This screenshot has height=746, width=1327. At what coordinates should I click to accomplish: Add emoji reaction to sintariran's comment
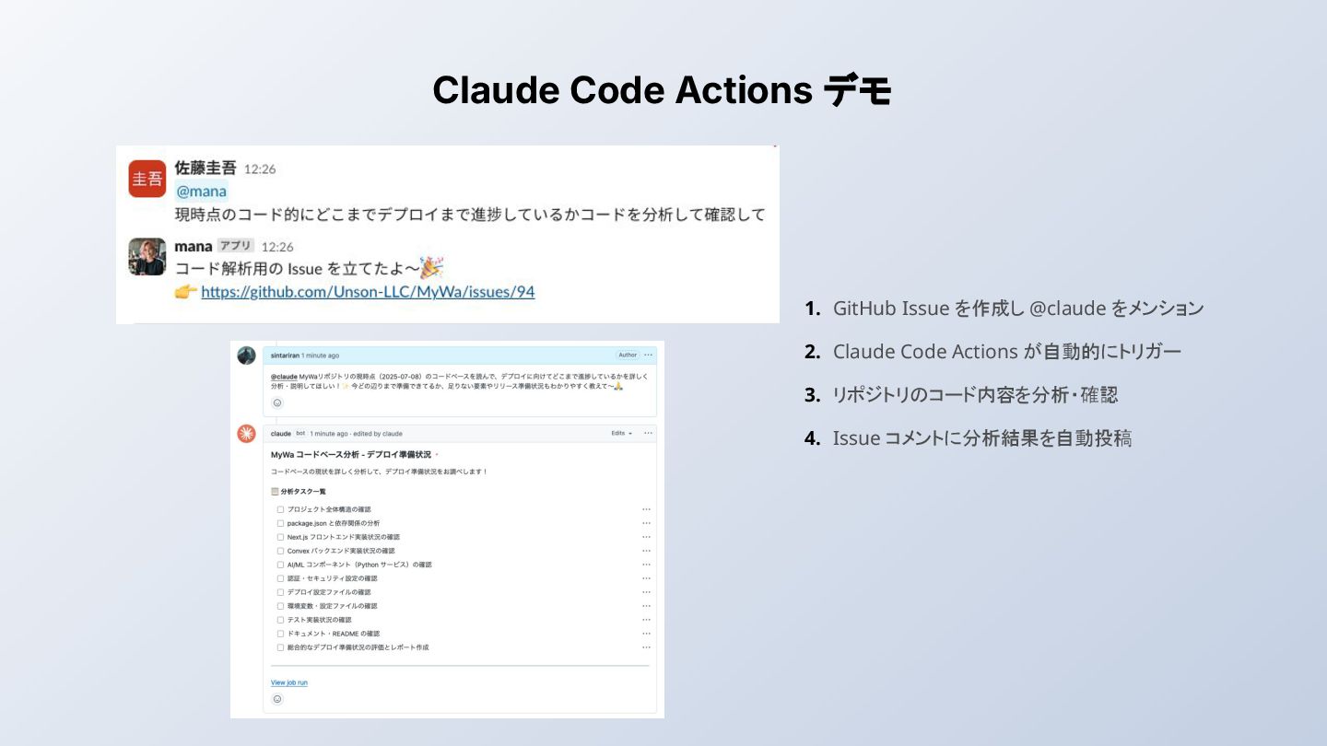click(x=277, y=402)
